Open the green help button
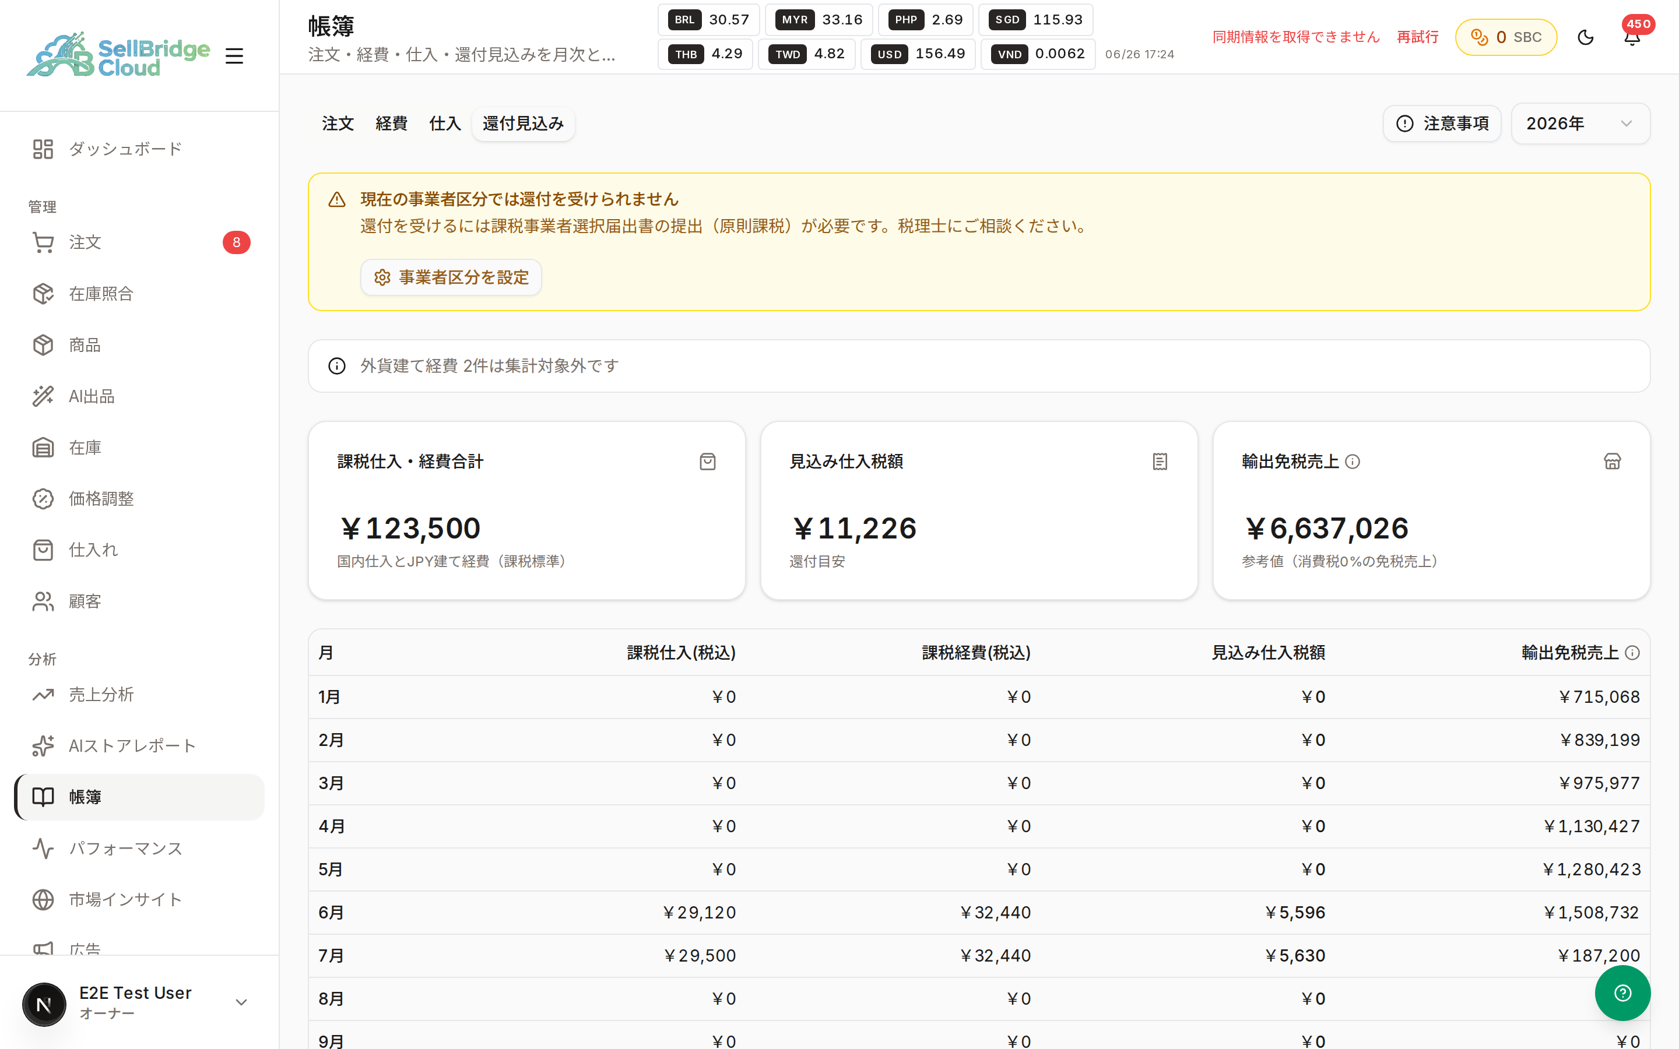 pos(1622,993)
